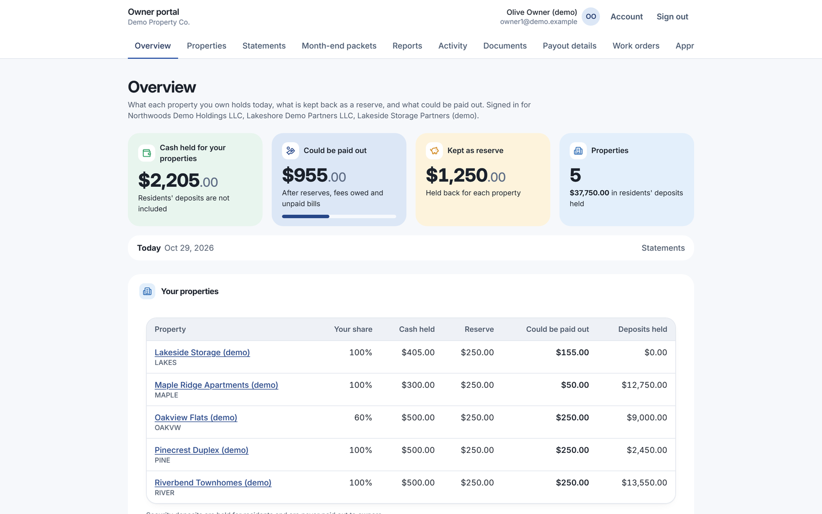Switch to the Properties tab
Viewport: 822px width, 514px height.
[x=207, y=46]
